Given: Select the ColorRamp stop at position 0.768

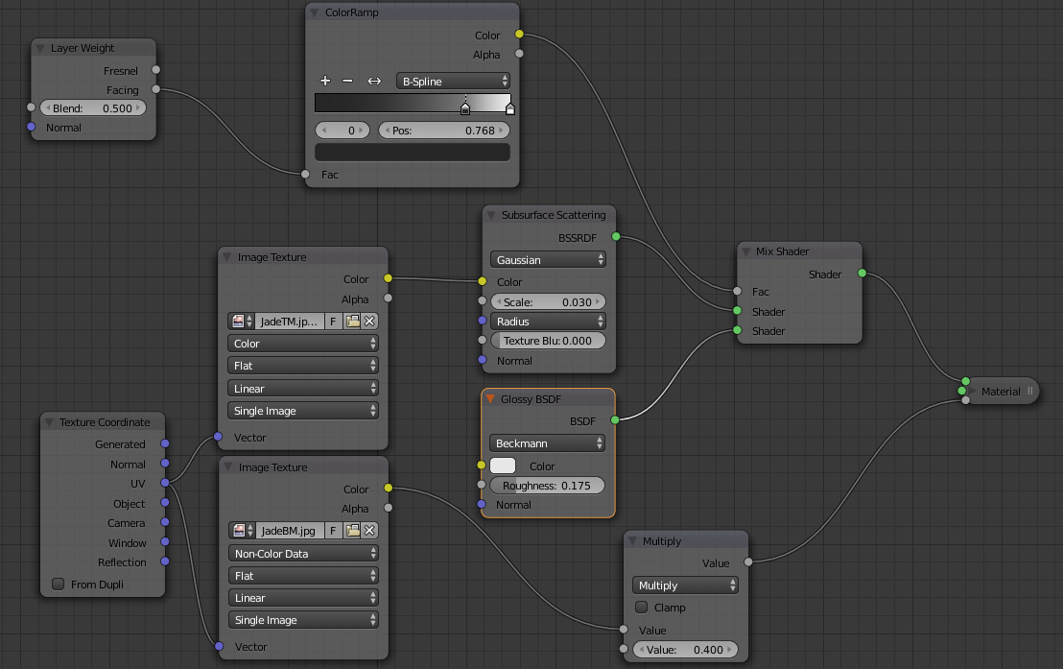Looking at the screenshot, I should [465, 108].
